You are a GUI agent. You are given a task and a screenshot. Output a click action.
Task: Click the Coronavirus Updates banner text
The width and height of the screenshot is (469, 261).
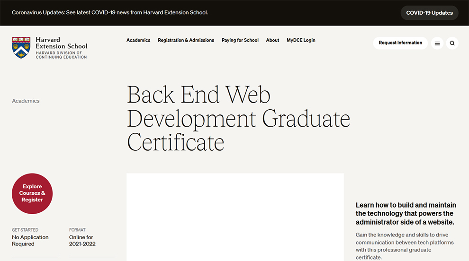coord(110,13)
